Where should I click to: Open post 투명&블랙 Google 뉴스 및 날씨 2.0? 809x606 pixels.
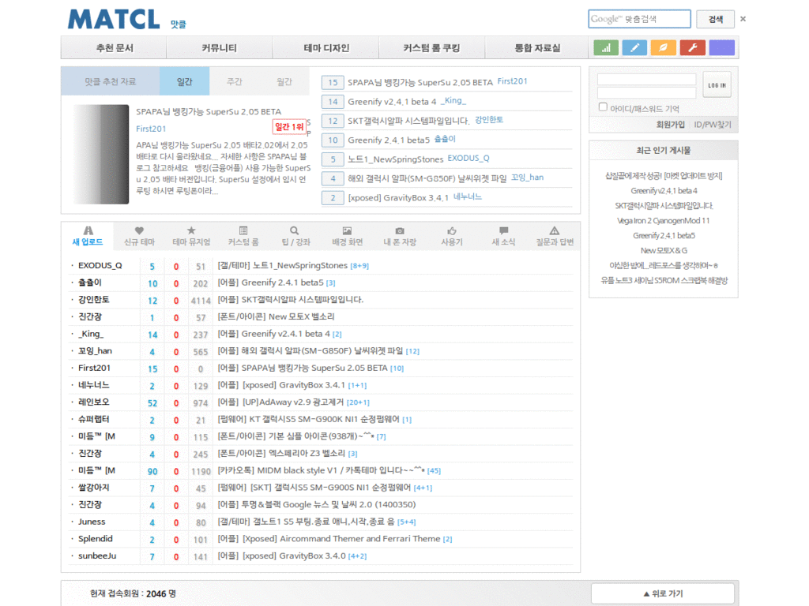tap(316, 504)
